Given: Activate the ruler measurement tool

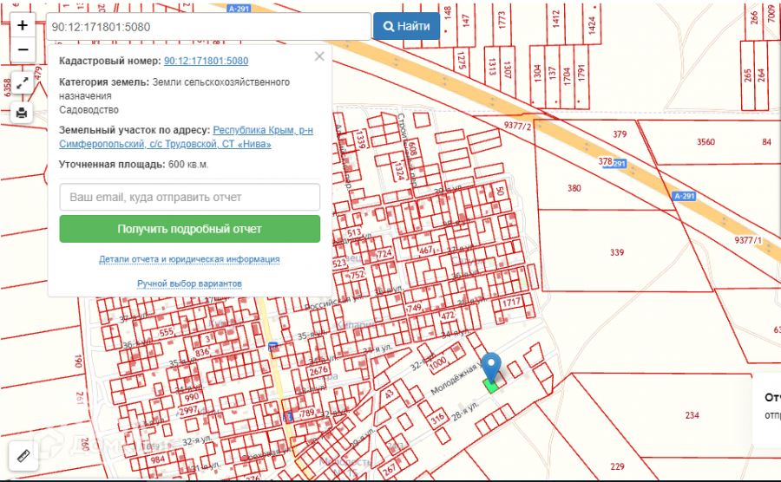Looking at the screenshot, I should [23, 454].
